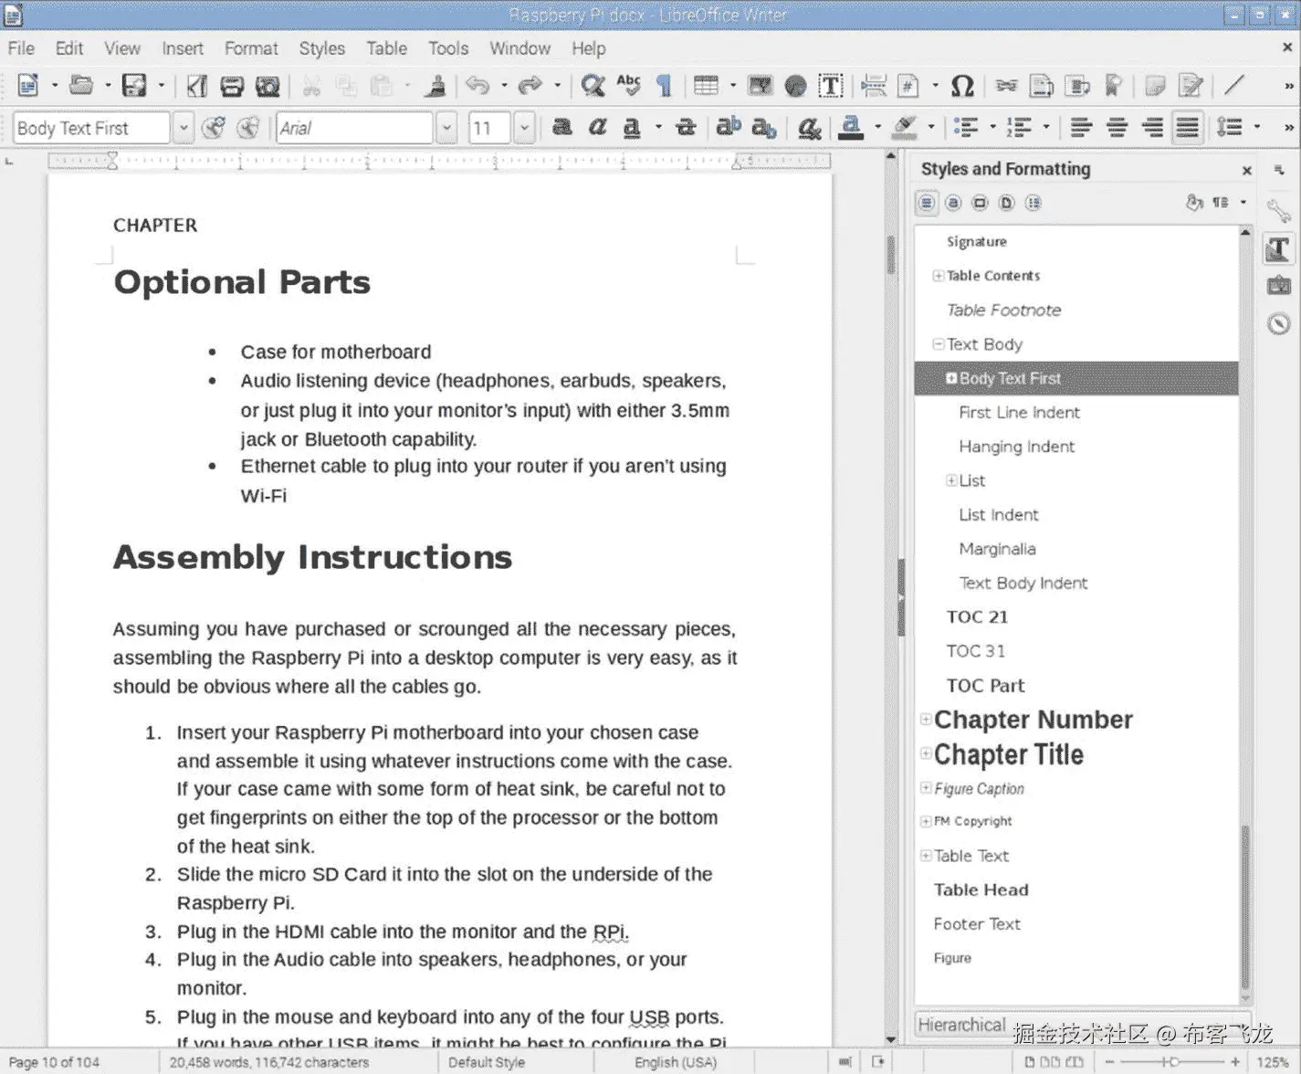Insert a hyperlink icon
The width and height of the screenshot is (1301, 1074).
(x=1006, y=86)
